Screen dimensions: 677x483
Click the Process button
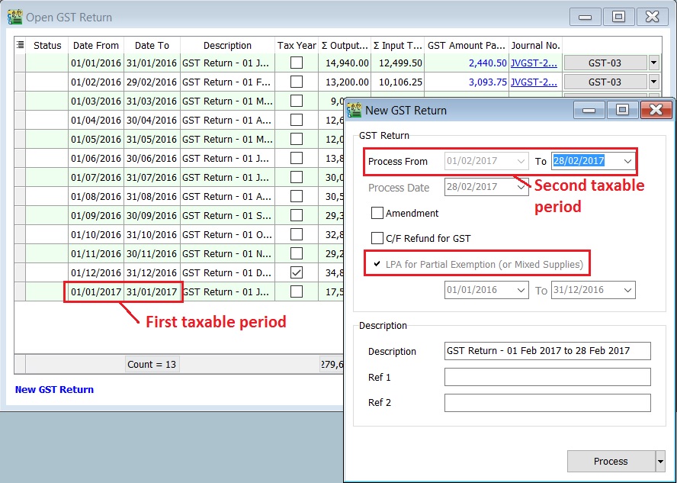pyautogui.click(x=611, y=461)
